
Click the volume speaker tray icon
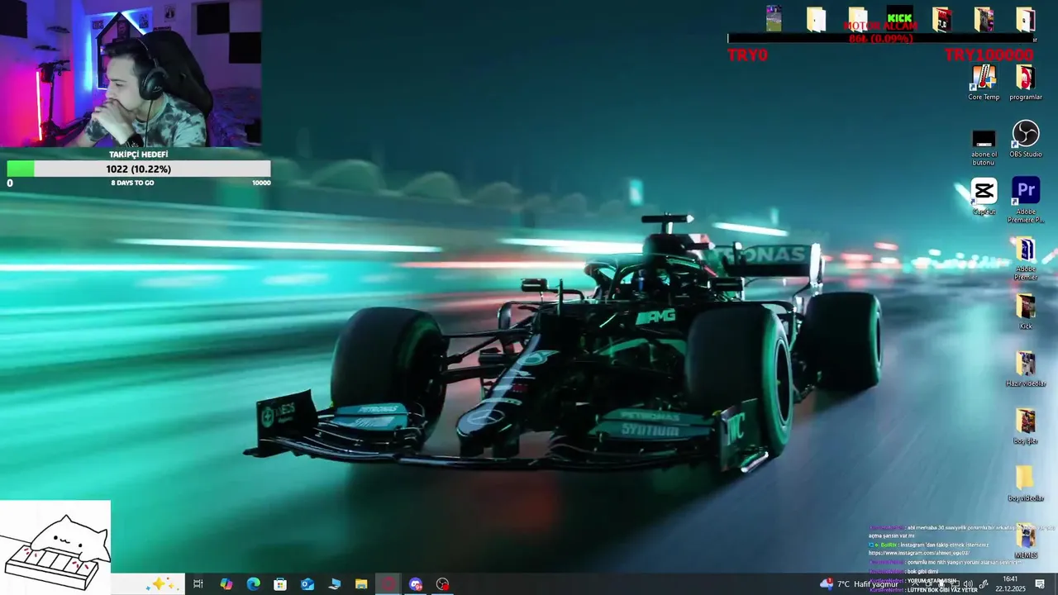tap(967, 584)
